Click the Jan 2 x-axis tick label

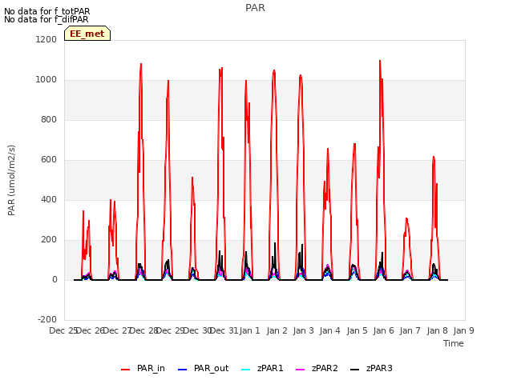pos(277,330)
